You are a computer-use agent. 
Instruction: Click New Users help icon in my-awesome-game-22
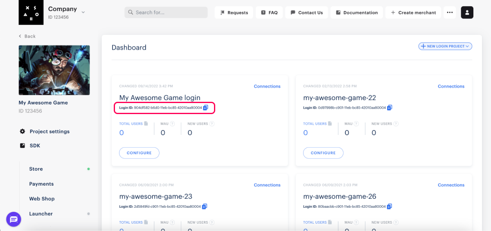coord(396,124)
